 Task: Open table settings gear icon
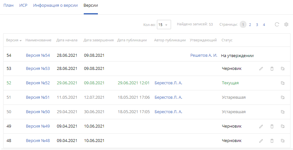[x=286, y=24]
